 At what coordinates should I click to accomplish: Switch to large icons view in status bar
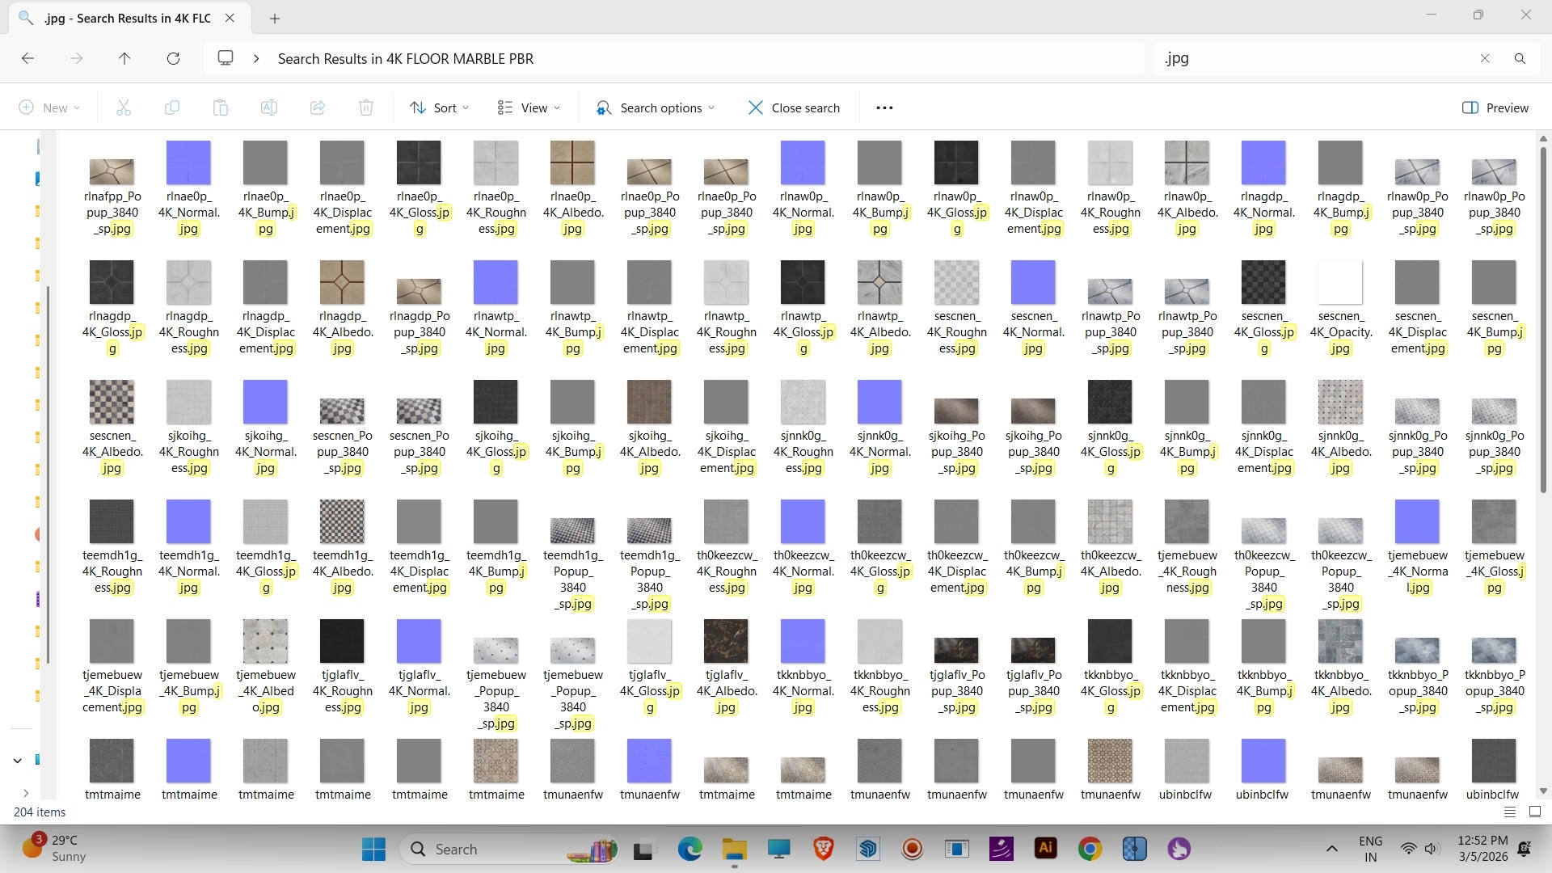1535,812
